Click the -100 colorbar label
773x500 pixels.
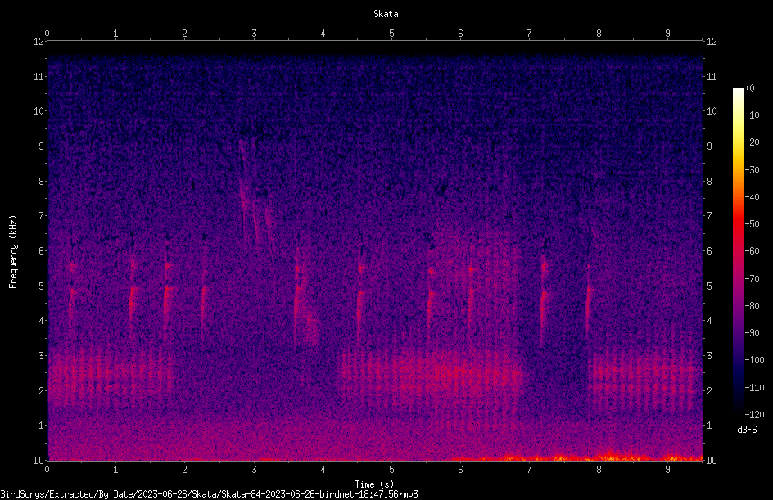[x=755, y=360]
